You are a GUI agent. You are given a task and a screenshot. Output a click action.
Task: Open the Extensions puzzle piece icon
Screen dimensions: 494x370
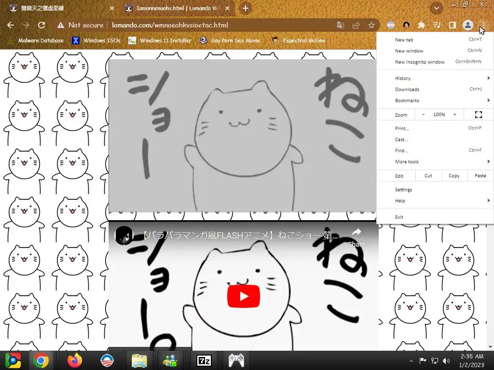point(421,25)
